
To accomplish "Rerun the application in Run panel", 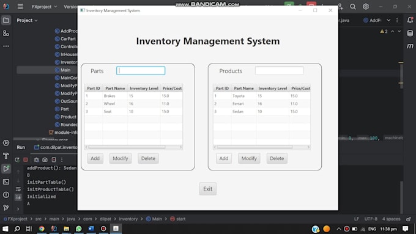I will coord(17,159).
